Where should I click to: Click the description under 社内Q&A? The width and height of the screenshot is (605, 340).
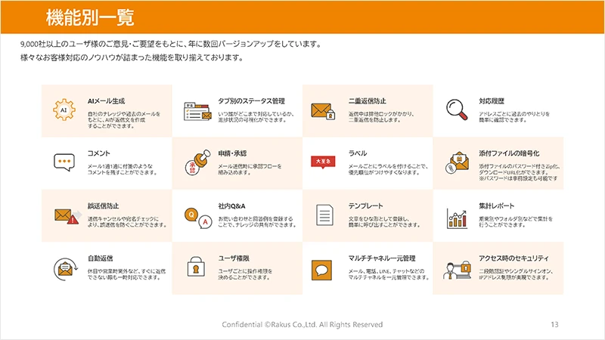[257, 221]
